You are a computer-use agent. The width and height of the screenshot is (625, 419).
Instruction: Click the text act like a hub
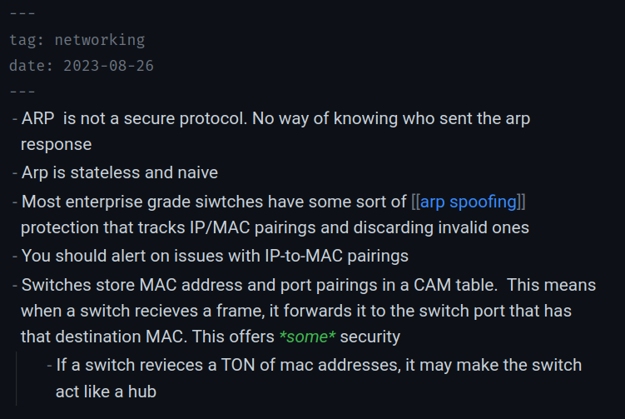[106, 392]
